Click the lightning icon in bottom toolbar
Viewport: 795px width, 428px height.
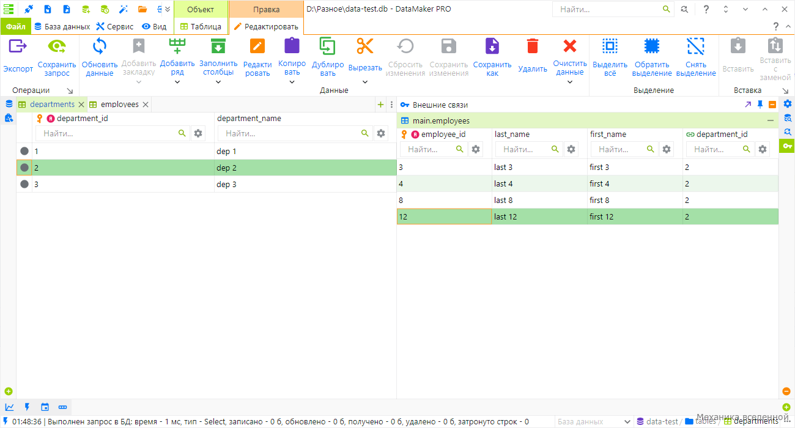[x=27, y=407]
